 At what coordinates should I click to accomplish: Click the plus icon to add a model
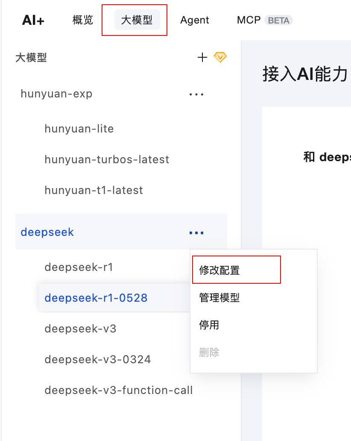coord(202,57)
